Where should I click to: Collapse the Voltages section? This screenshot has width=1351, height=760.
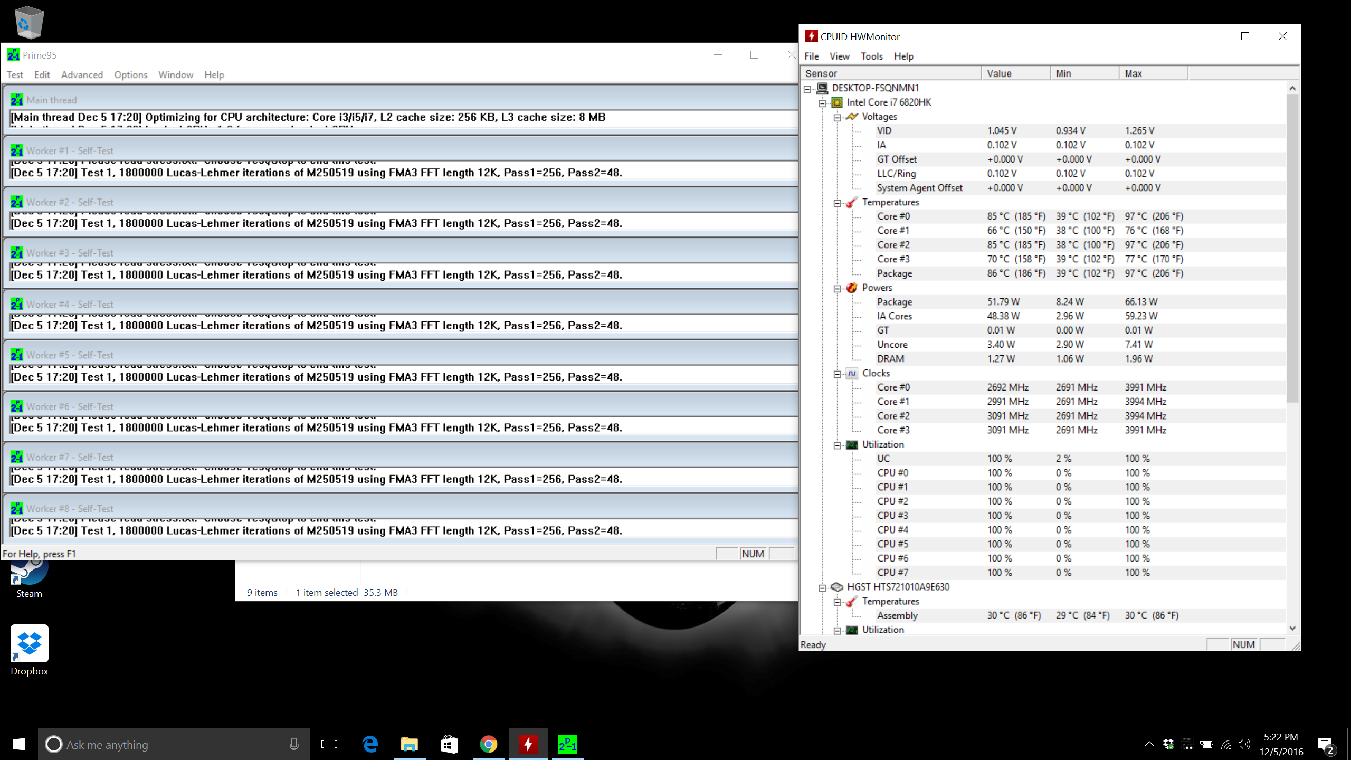click(837, 118)
